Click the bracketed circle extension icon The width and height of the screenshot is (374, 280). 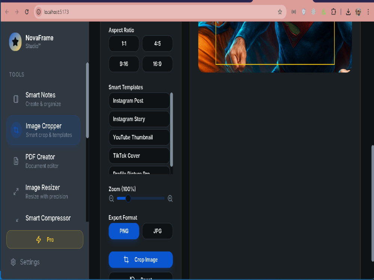[x=294, y=12]
